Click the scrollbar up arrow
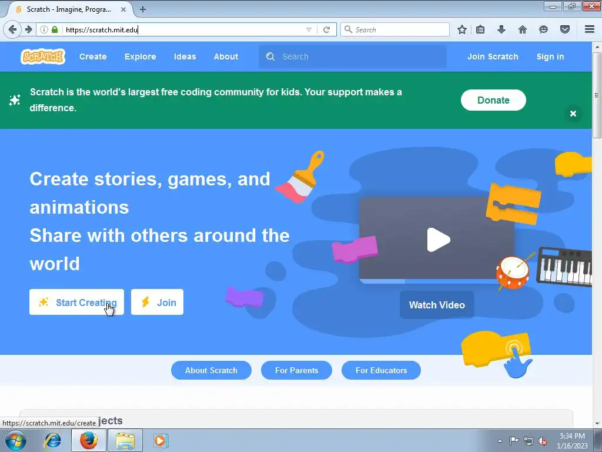The image size is (602, 452). click(x=597, y=46)
